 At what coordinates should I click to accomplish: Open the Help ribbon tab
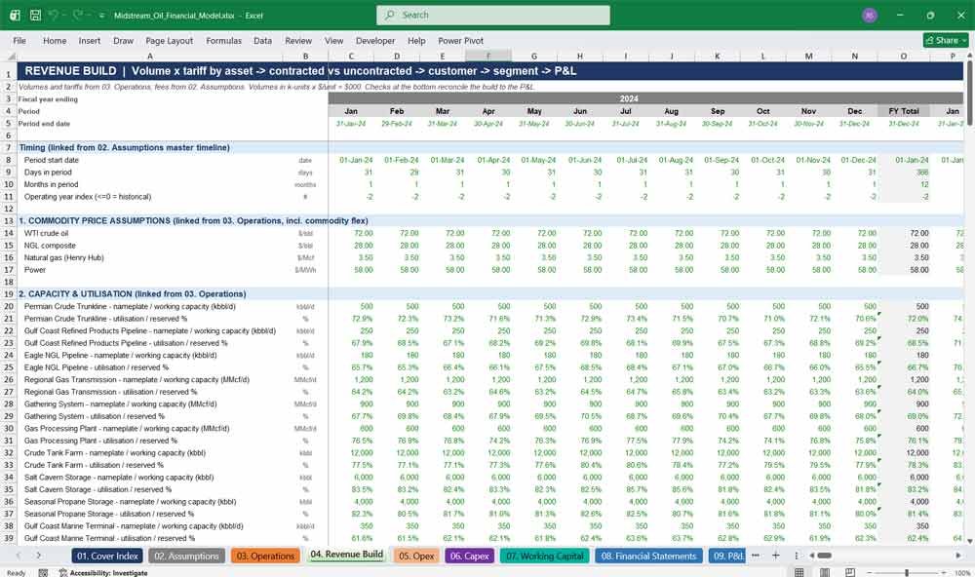click(x=416, y=40)
